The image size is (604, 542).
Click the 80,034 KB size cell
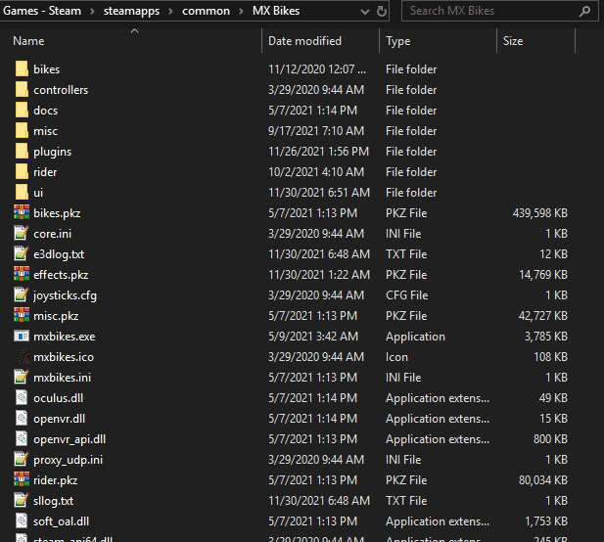click(x=543, y=480)
